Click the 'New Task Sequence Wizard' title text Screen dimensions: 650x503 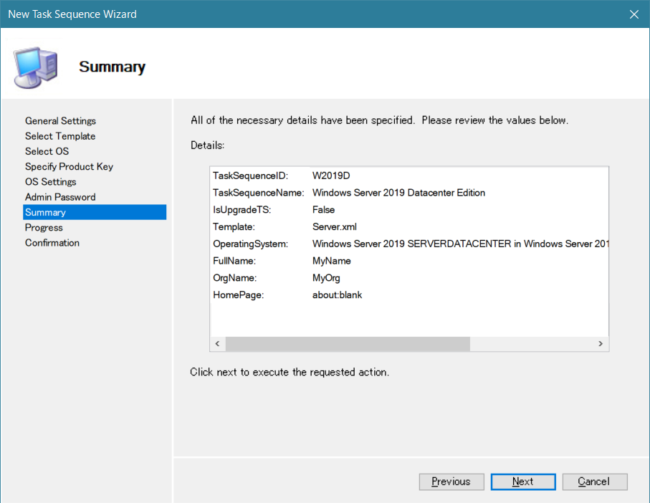tap(72, 14)
